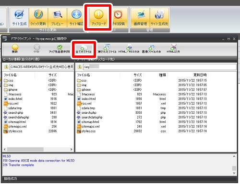Minimize the FTPクライアント window
Screen dimensions: 240x185
point(223,39)
